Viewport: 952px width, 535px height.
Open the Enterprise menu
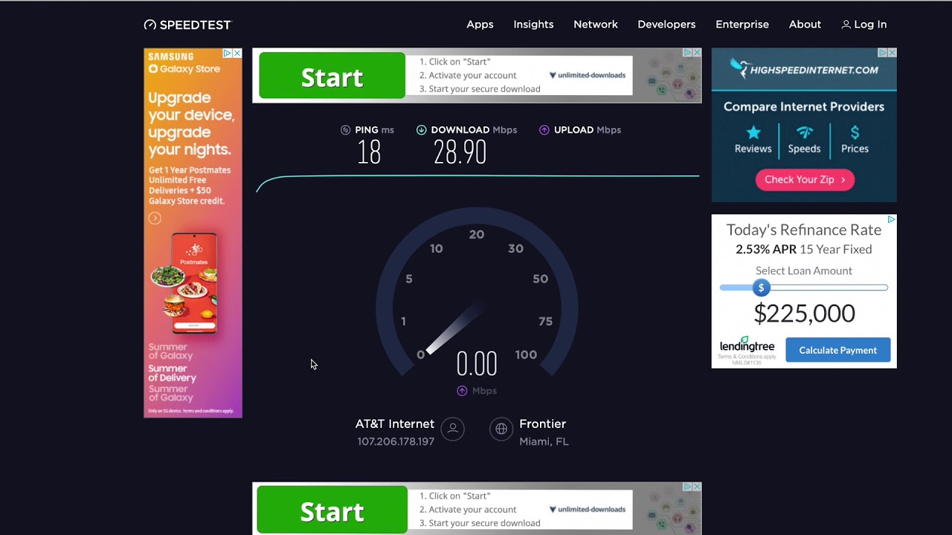[x=742, y=25]
